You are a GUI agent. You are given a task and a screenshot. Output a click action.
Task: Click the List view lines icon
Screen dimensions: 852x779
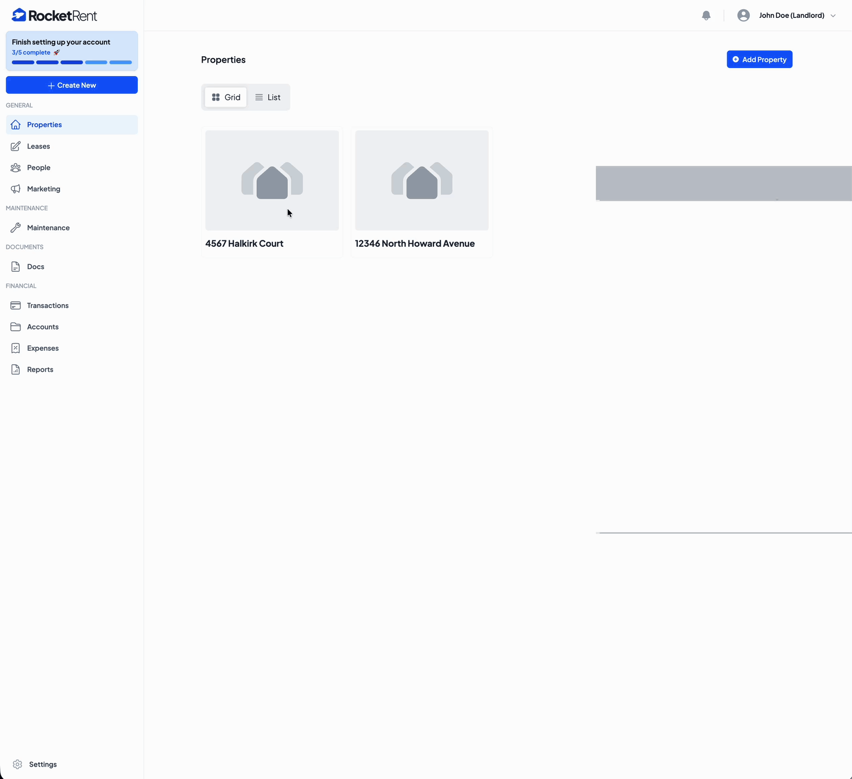pyautogui.click(x=259, y=97)
